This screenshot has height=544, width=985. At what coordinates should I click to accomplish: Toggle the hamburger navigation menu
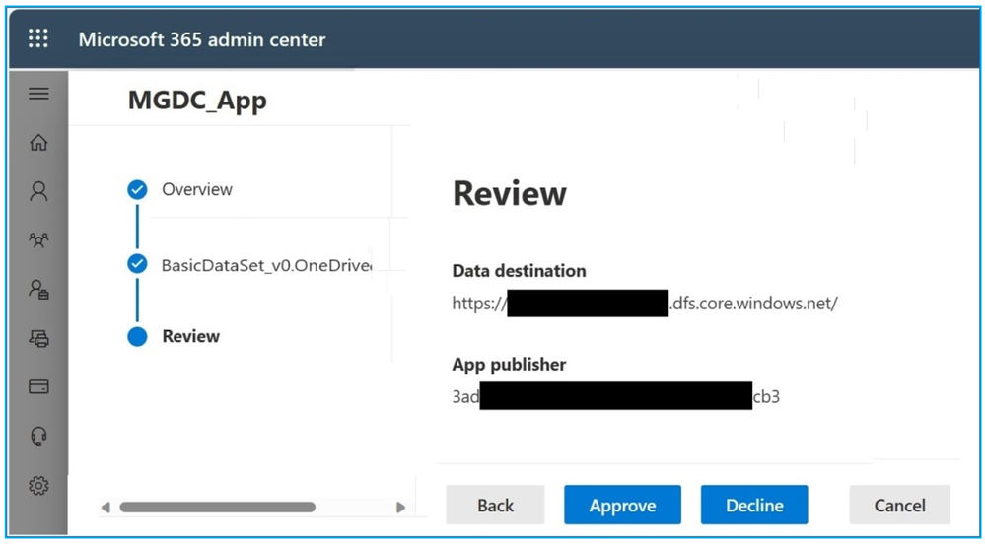[x=39, y=94]
